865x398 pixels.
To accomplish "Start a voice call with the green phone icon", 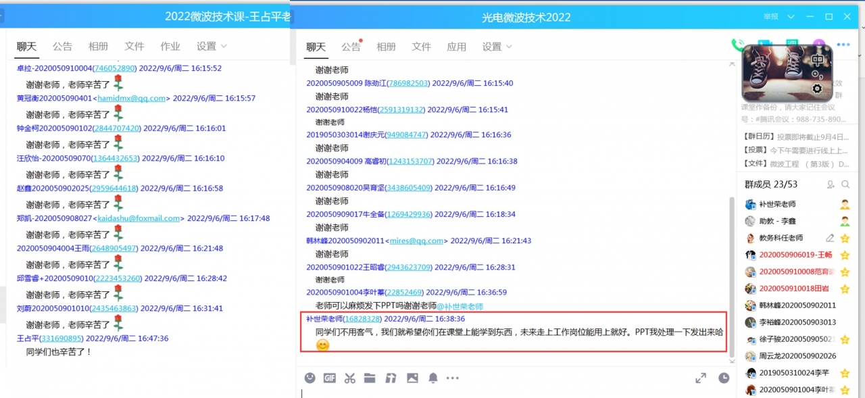I will pos(737,43).
